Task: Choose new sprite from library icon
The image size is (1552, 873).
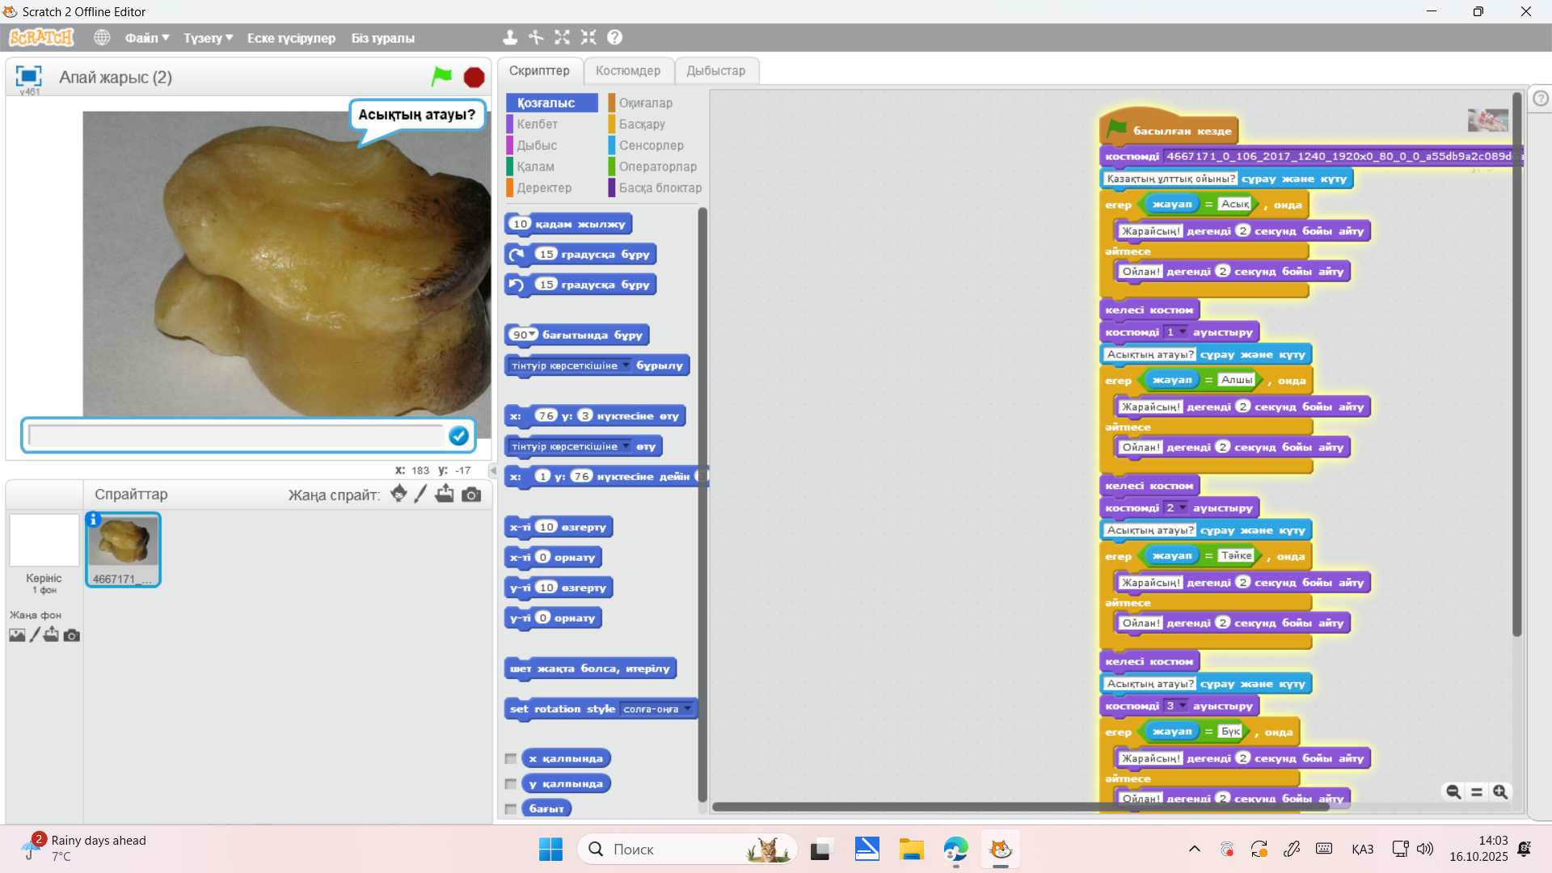Action: [x=399, y=494]
